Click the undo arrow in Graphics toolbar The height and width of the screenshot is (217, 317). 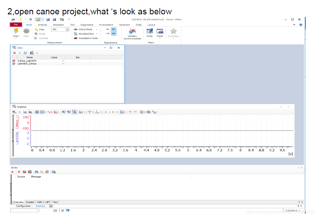[x=130, y=112]
